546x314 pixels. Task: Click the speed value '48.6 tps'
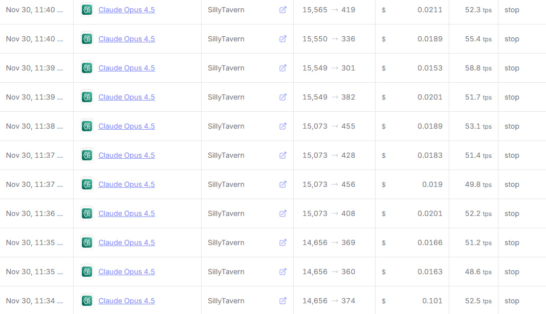click(478, 272)
